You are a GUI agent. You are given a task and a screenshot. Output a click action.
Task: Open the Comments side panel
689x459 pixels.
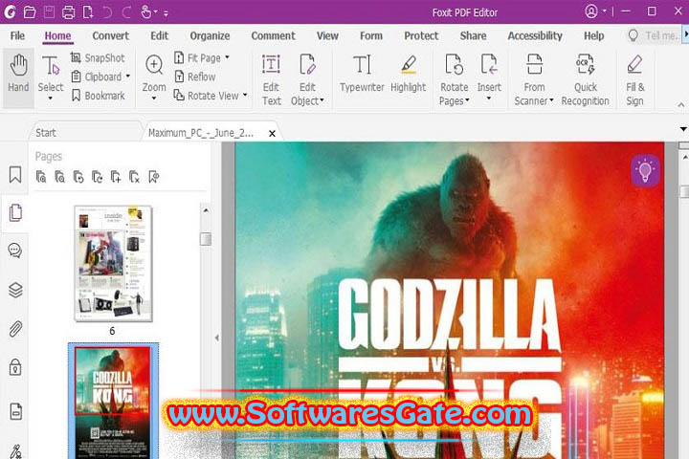15,251
